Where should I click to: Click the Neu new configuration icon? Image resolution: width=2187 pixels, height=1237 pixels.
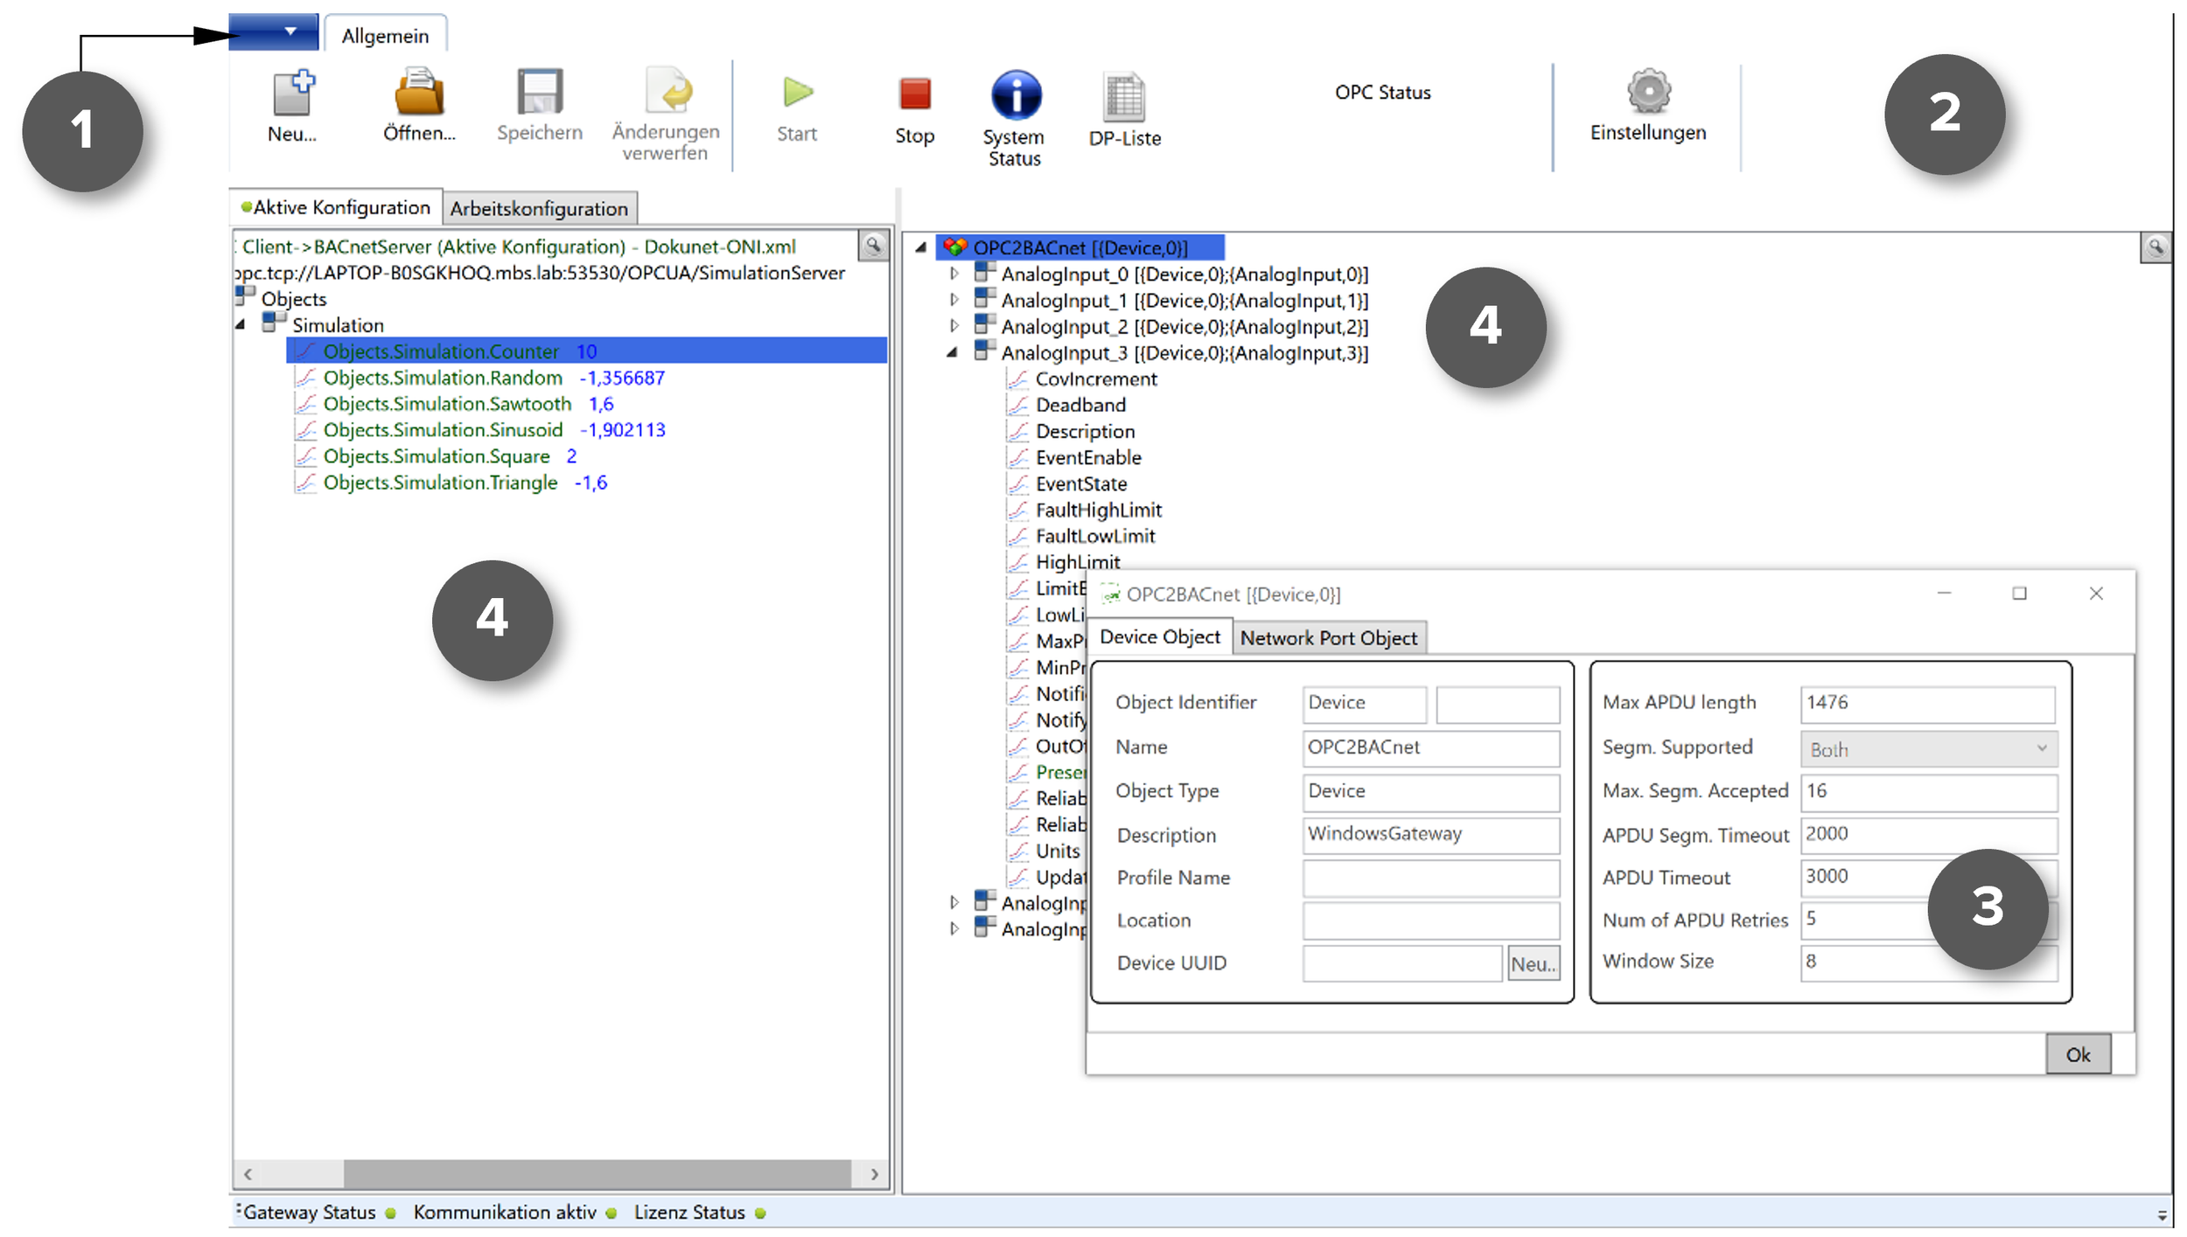[292, 94]
